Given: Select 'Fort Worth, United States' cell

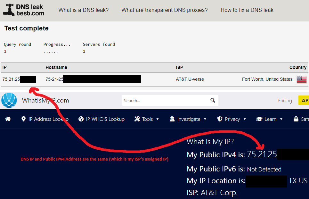Looking at the screenshot, I should [x=267, y=79].
